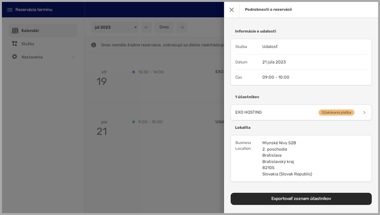Open the 12:30 - 14:00 reservation
380x215 pixels.
pos(151,72)
